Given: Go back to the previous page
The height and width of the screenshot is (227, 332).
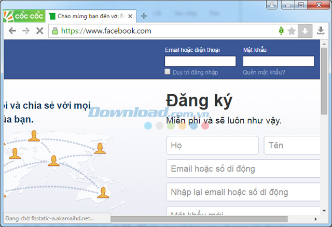Looking at the screenshot, I should click(12, 31).
